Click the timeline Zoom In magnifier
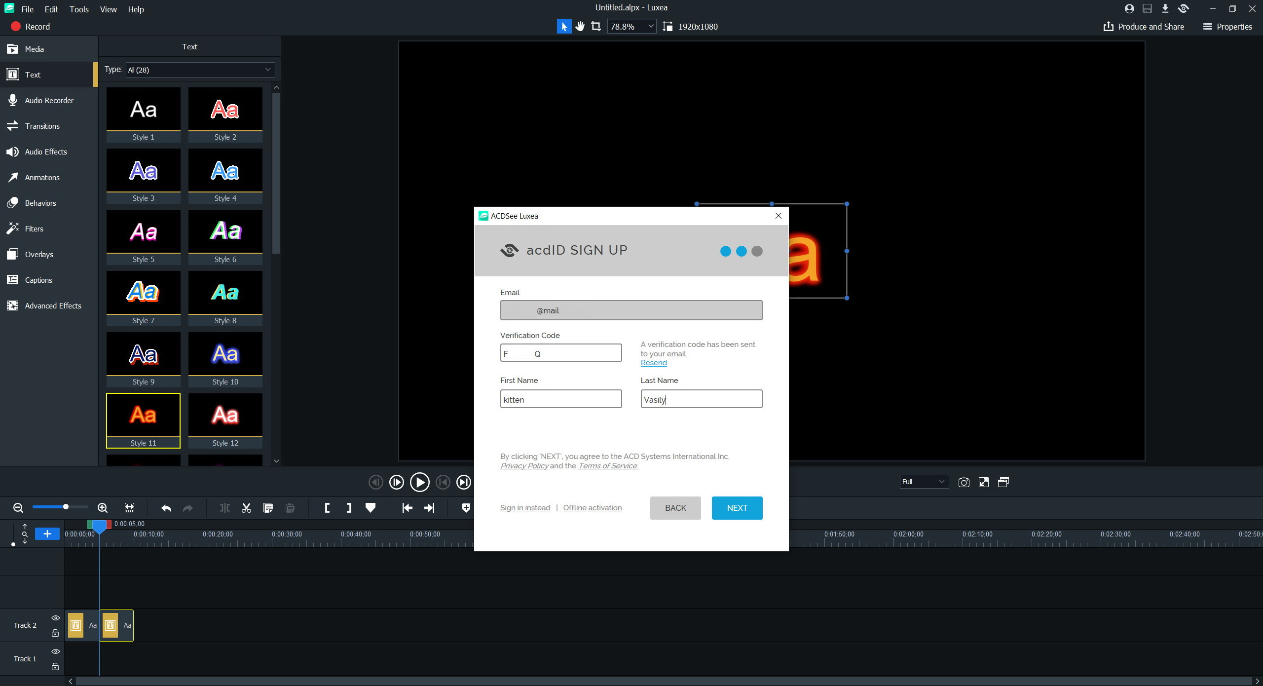The width and height of the screenshot is (1263, 686). pyautogui.click(x=103, y=508)
